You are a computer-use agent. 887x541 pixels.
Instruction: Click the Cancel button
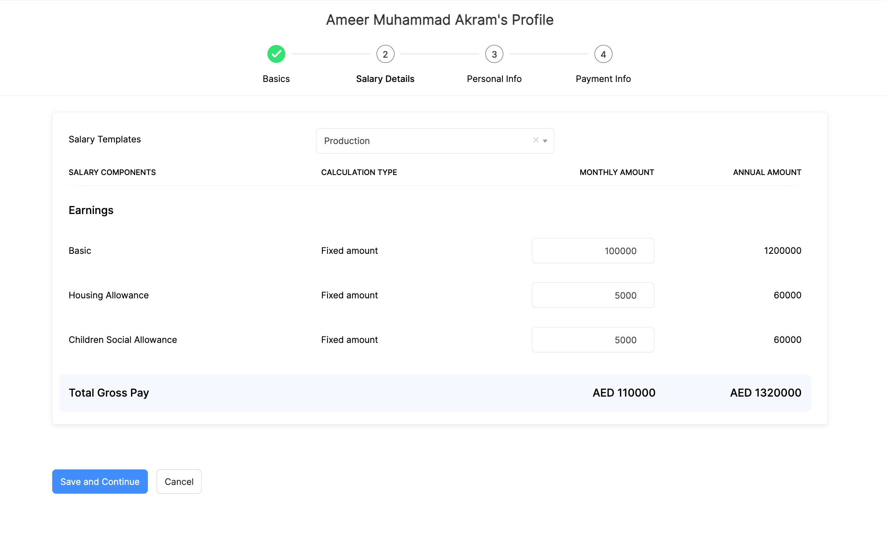tap(179, 482)
